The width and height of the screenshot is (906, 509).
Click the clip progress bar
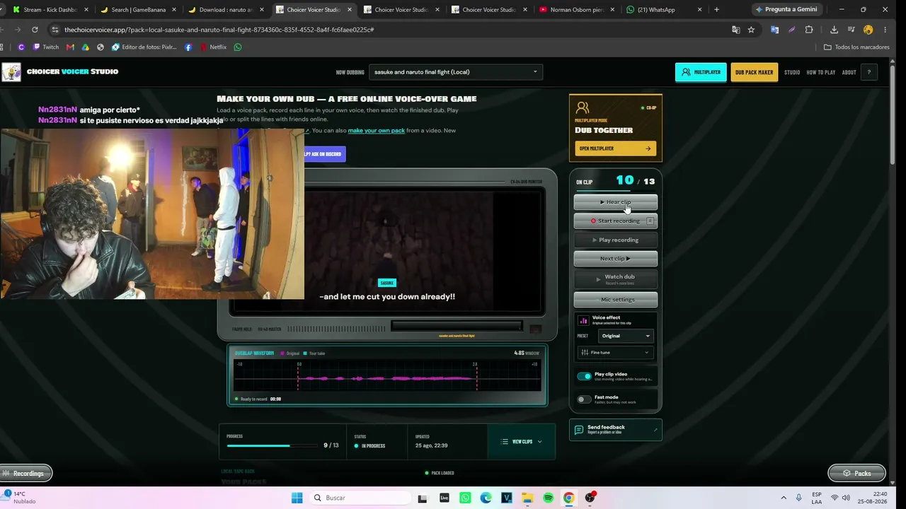tap(272, 445)
